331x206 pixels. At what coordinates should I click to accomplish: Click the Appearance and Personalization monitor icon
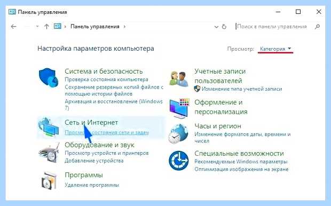click(179, 108)
